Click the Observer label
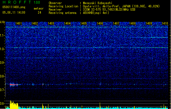171x109 pixels. tap(55, 3)
